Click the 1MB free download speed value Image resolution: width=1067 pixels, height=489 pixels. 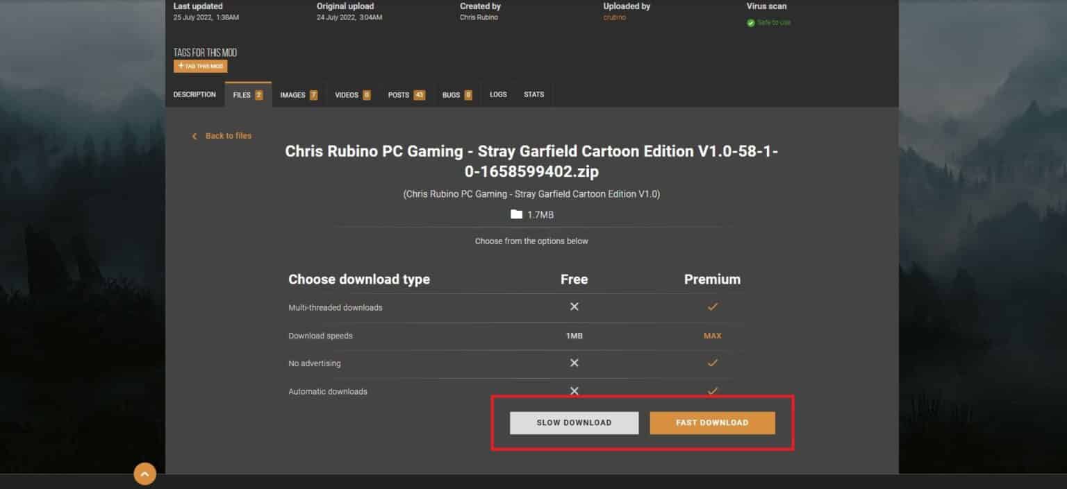point(574,336)
